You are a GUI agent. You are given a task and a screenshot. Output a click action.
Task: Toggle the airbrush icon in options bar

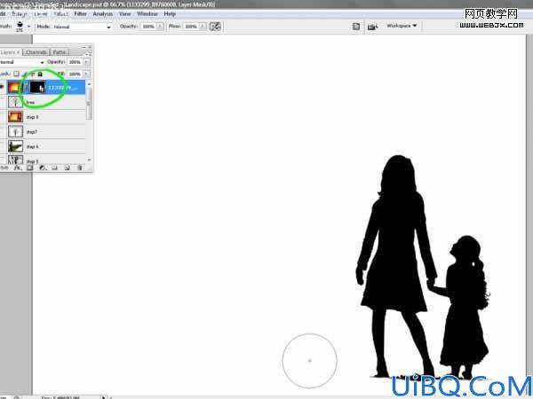pos(215,26)
